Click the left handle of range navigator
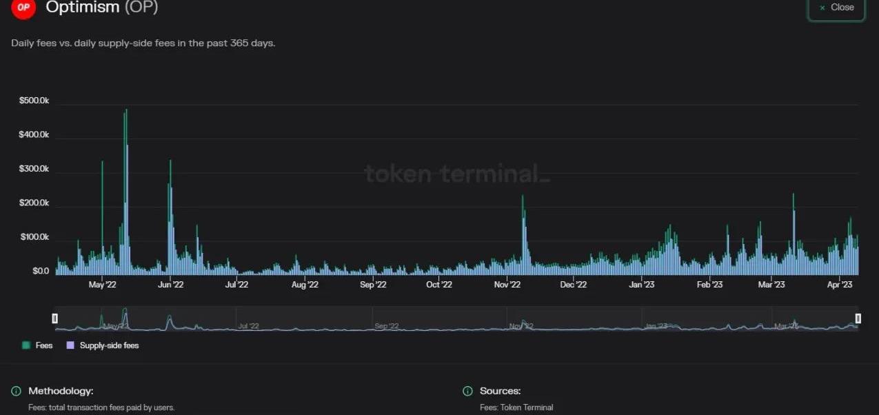The image size is (879, 415). (55, 318)
